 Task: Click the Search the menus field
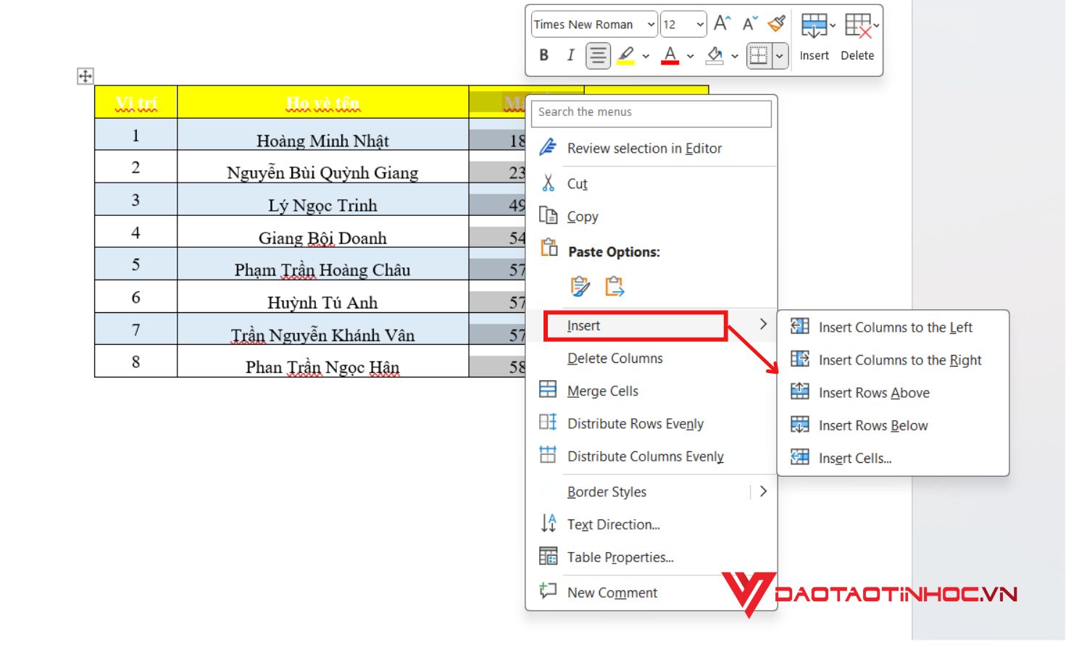651,112
